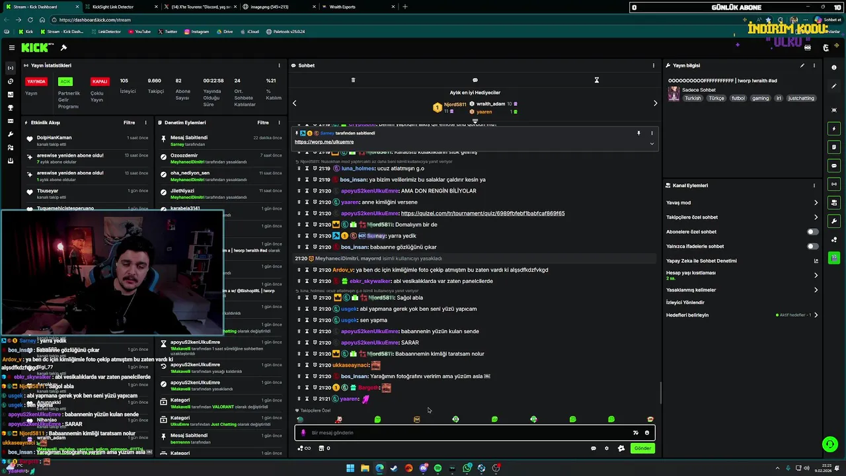Screen dimensions: 846x476
Task: Toggle Abonelere özel sohbet switch
Action: [812, 232]
